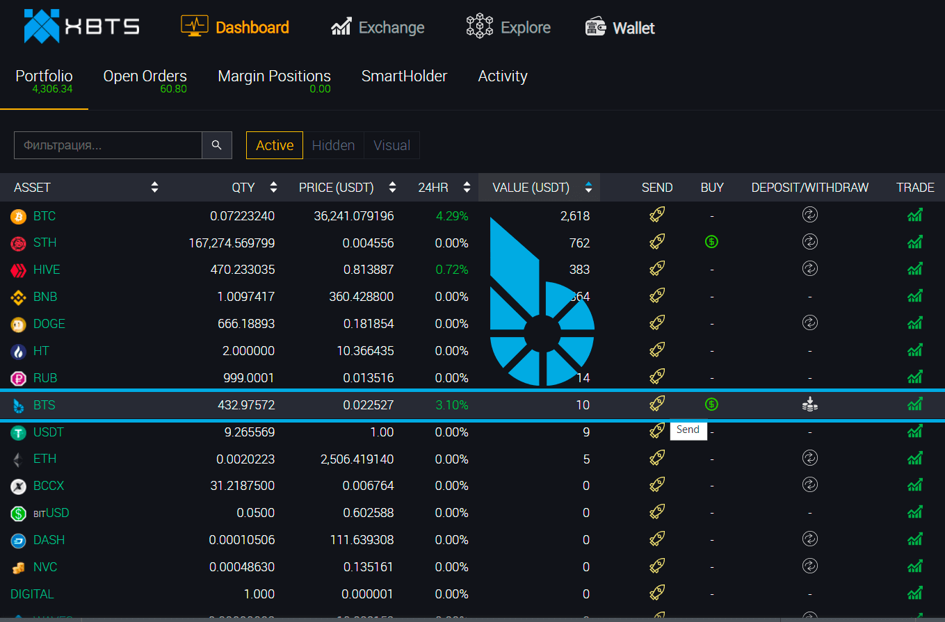This screenshot has height=622, width=945.
Task: Click the send rocket for ETH
Action: tap(657, 458)
